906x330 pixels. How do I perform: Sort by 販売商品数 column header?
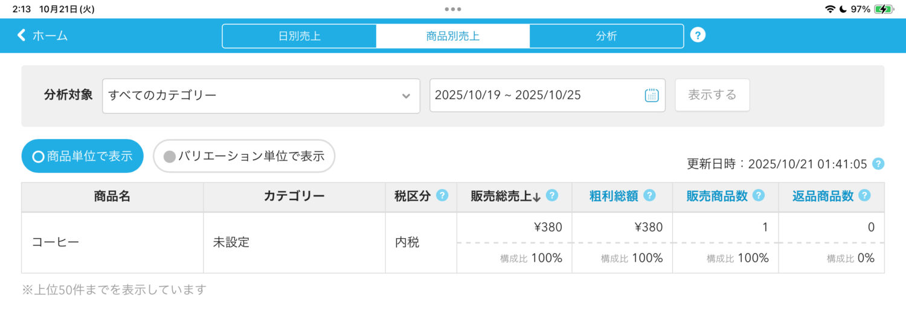click(x=716, y=196)
